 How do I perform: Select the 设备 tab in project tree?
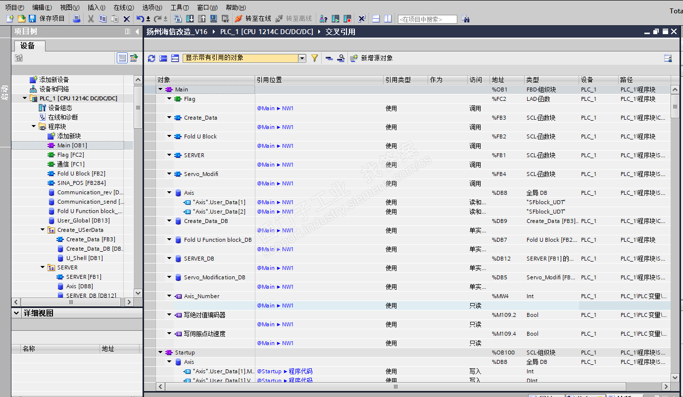28,46
